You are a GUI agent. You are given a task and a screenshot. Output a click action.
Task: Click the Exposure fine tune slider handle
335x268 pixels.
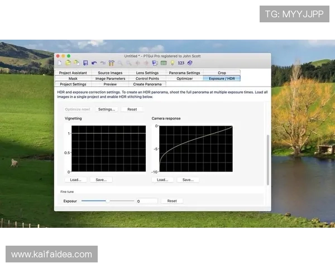pos(107,200)
